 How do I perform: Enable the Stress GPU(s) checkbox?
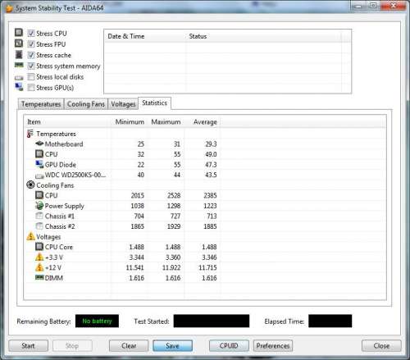tap(31, 88)
